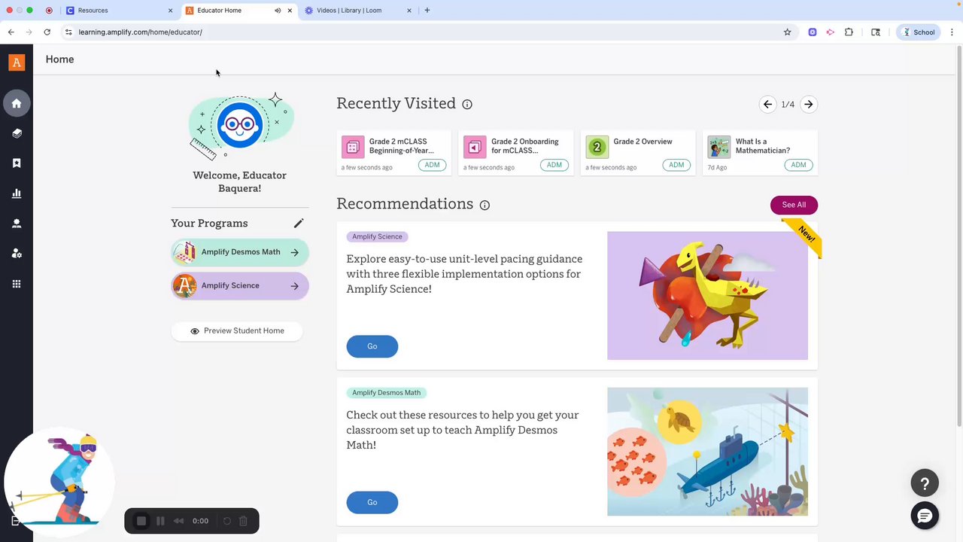Switch to the Resources tab
The width and height of the screenshot is (963, 542).
tap(119, 11)
